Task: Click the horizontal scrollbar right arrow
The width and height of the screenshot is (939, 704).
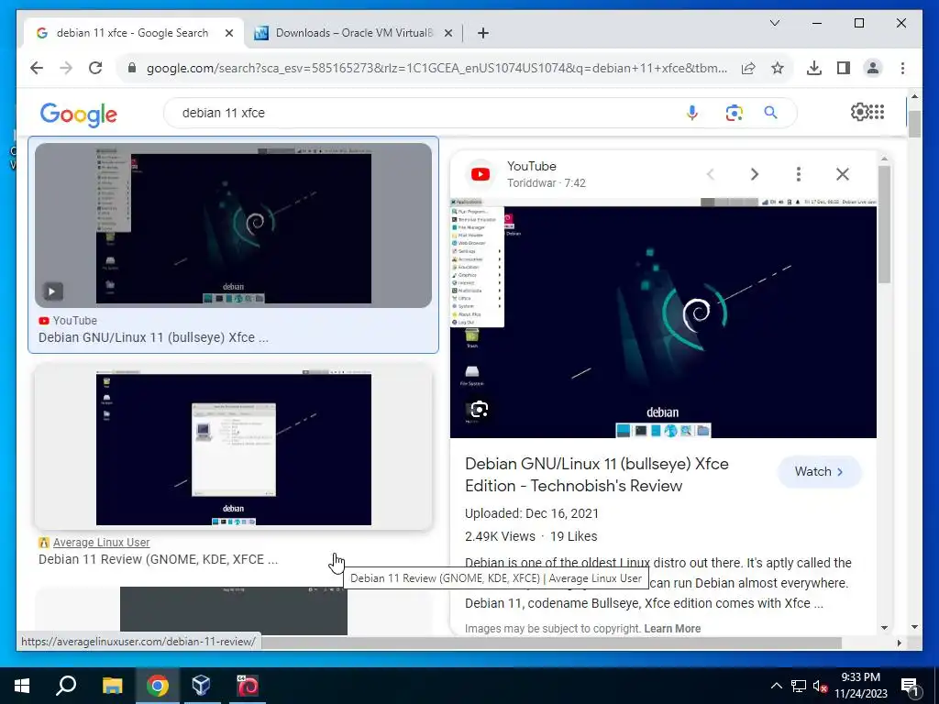Action: 899,643
